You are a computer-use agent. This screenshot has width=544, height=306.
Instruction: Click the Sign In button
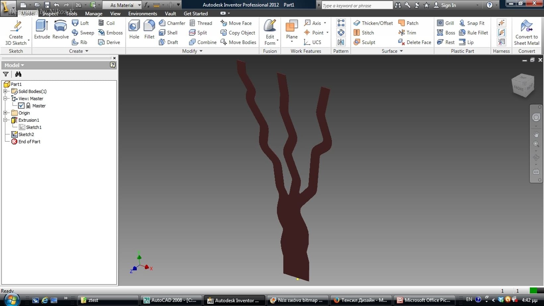445,5
